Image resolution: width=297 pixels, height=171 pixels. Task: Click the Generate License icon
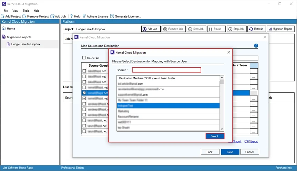tap(112, 16)
